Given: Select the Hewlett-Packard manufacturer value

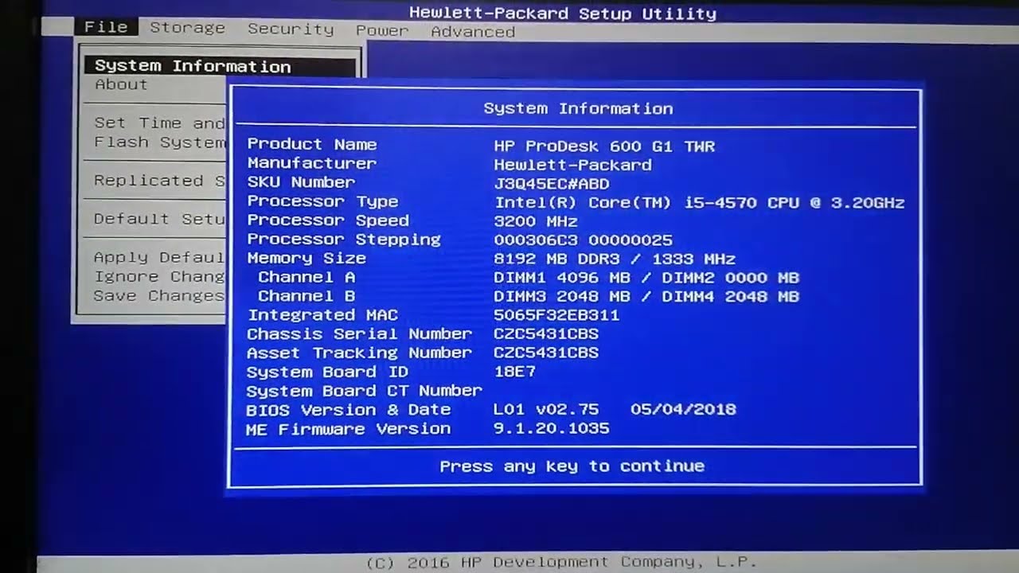Looking at the screenshot, I should pos(572,165).
